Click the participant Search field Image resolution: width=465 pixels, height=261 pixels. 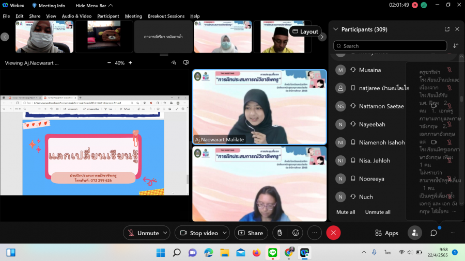pyautogui.click(x=390, y=46)
